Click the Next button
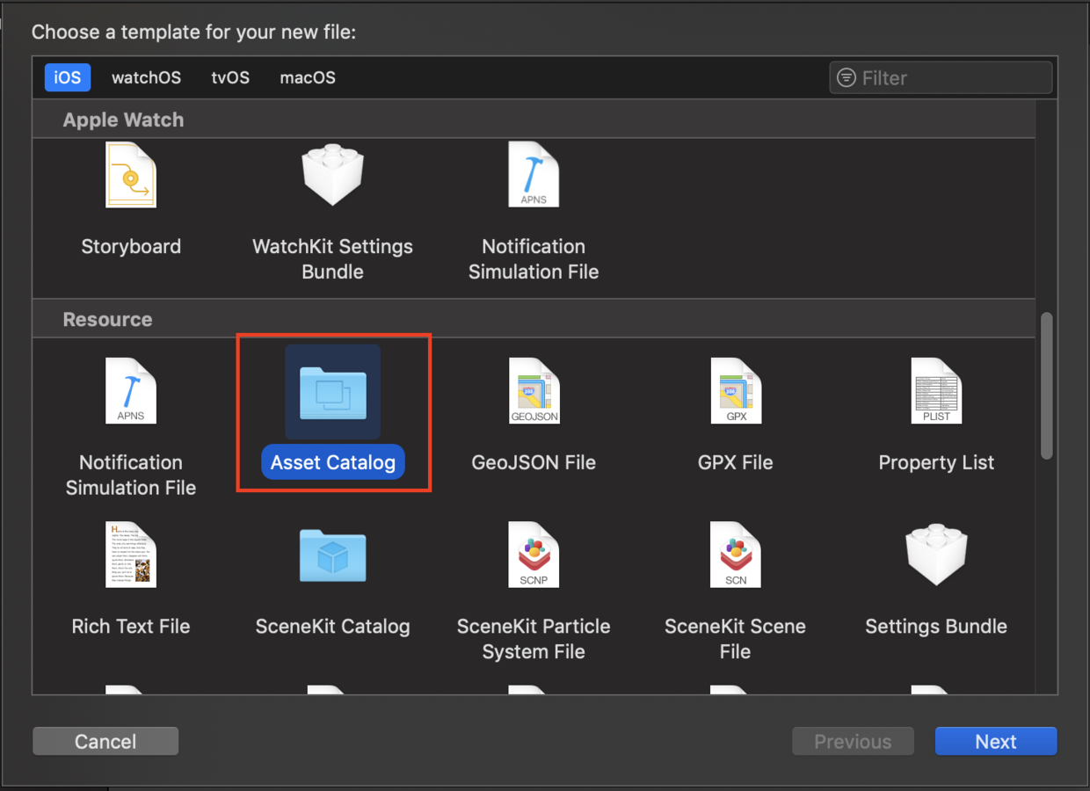 click(x=995, y=741)
